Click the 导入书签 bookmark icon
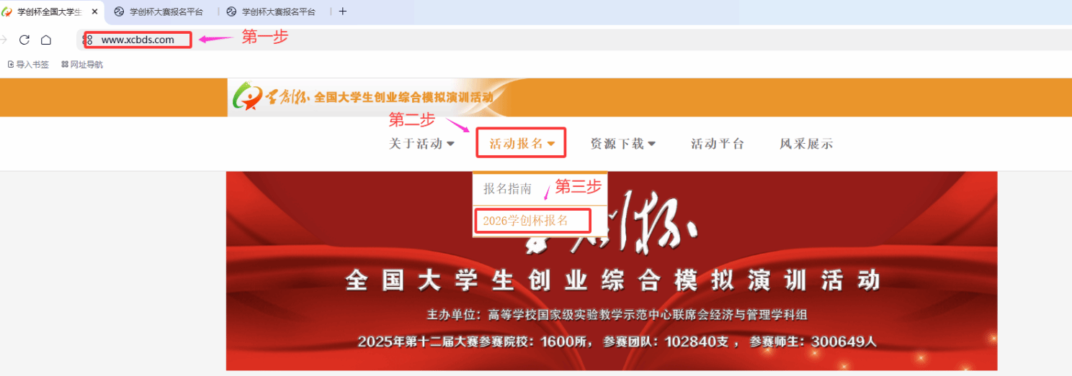Image resolution: width=1072 pixels, height=376 pixels. [x=11, y=64]
